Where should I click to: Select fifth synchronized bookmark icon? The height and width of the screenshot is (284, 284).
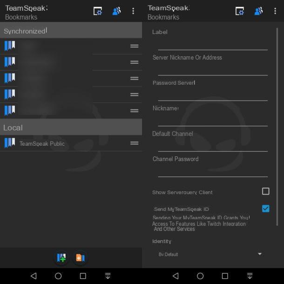click(10, 110)
